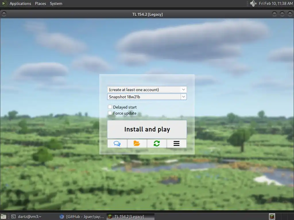Open the account selection dropdown
The image size is (294, 220).
click(x=147, y=90)
